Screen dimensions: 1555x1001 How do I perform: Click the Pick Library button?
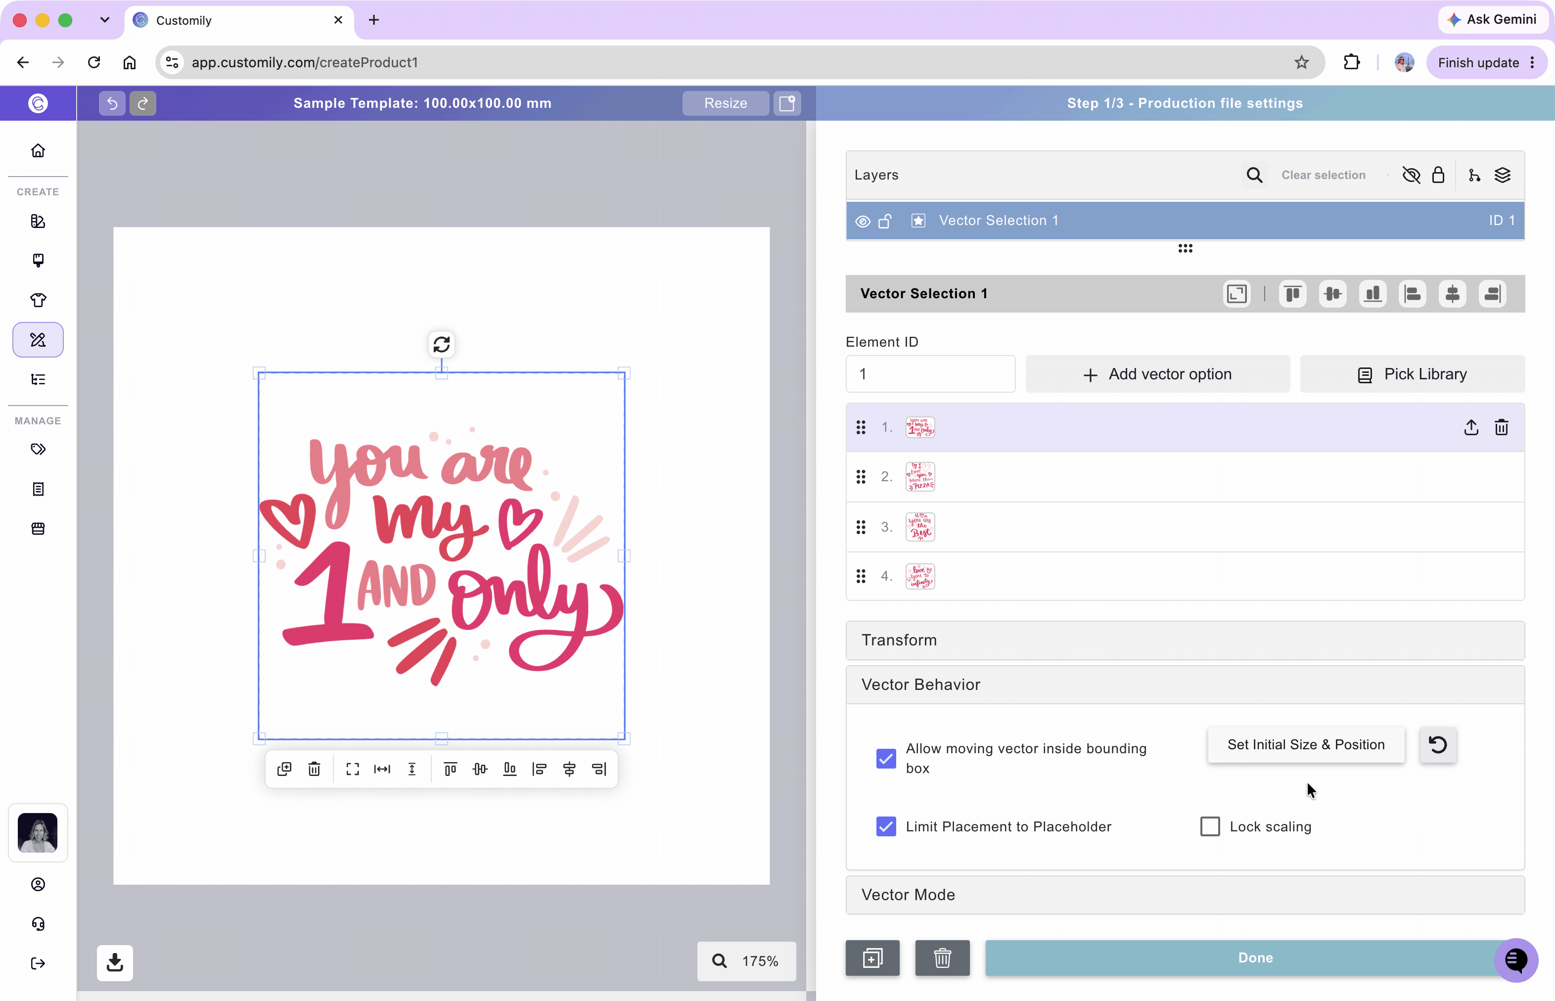(x=1412, y=374)
